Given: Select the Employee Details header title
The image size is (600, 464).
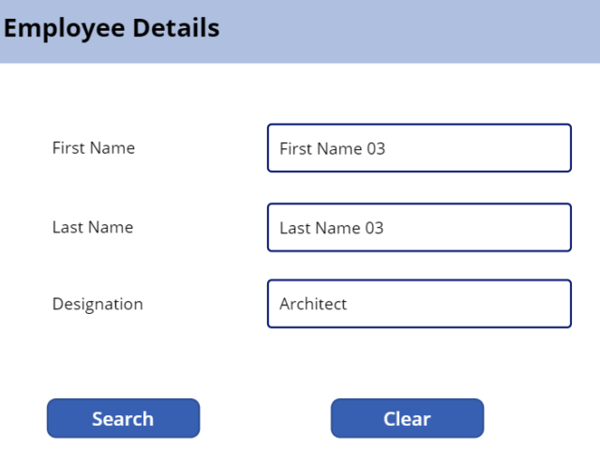Looking at the screenshot, I should click(x=112, y=28).
